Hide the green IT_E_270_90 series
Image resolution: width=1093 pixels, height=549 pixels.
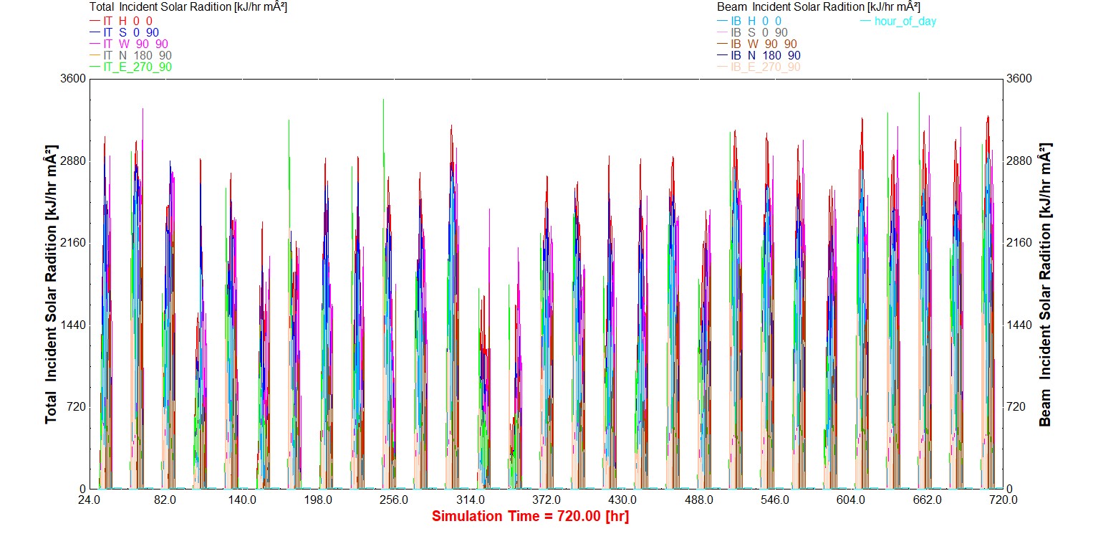coord(130,67)
